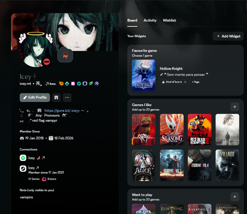This screenshot has height=214, width=247.
Task: Select the Silent Hill f cover
Action: tap(199, 209)
